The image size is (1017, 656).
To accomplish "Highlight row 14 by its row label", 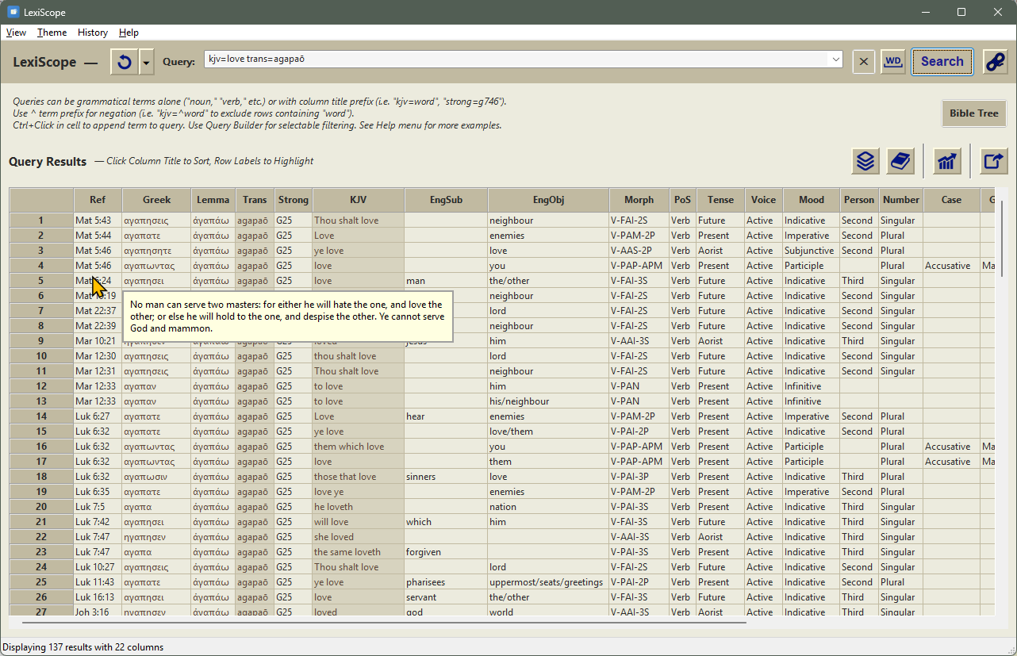I will click(x=41, y=416).
